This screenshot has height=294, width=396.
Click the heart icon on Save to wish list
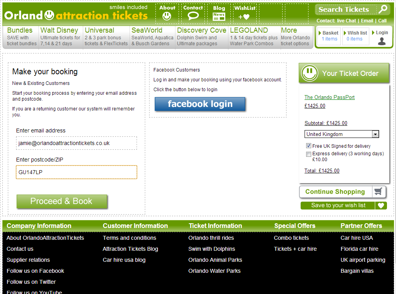click(381, 206)
